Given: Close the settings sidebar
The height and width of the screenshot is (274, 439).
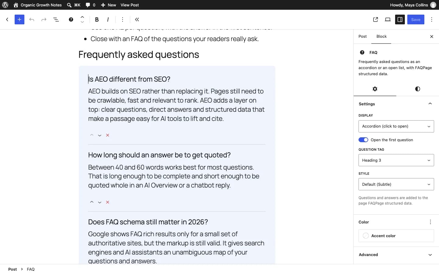Looking at the screenshot, I should coord(432,37).
